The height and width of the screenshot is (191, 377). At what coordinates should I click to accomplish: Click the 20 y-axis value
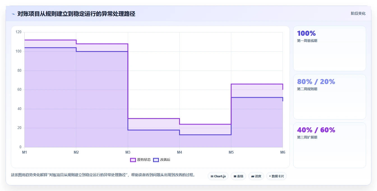(x=19, y=128)
